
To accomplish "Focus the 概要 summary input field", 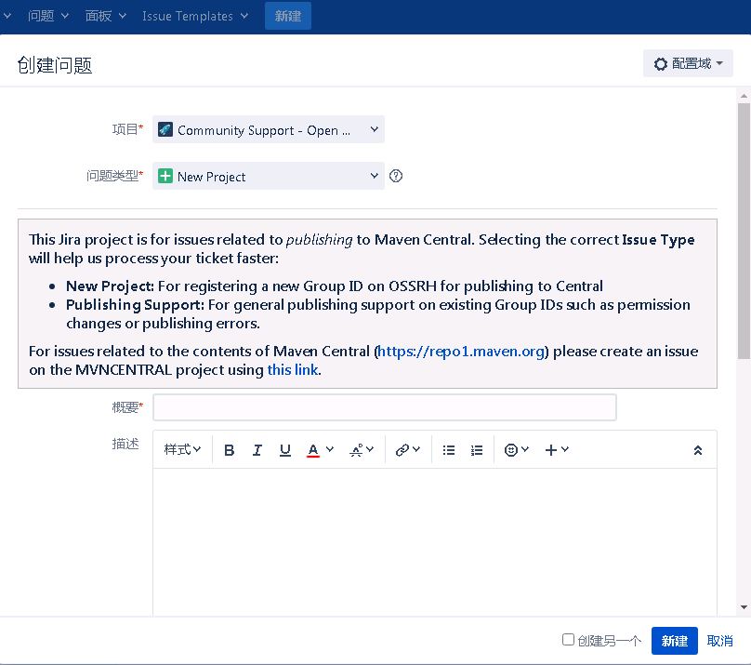I will pyautogui.click(x=384, y=407).
